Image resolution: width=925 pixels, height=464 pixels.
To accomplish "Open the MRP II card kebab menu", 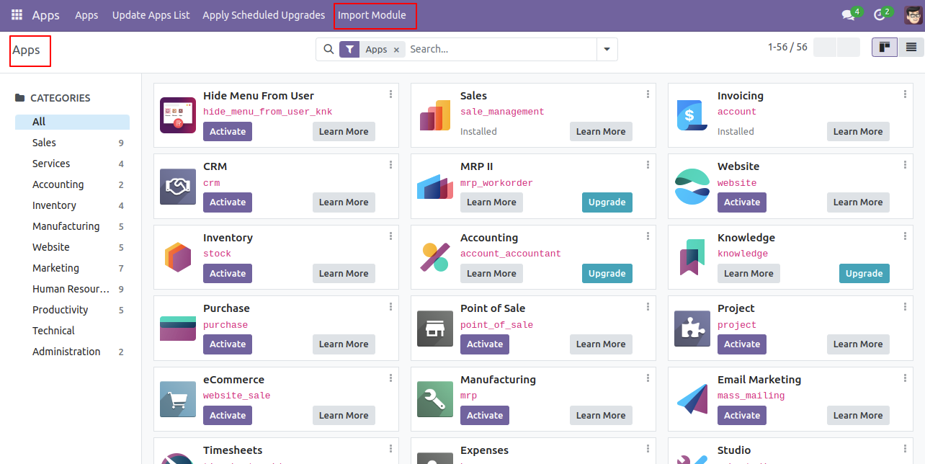I will click(648, 165).
